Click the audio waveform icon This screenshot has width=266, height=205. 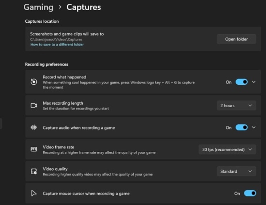click(x=34, y=127)
